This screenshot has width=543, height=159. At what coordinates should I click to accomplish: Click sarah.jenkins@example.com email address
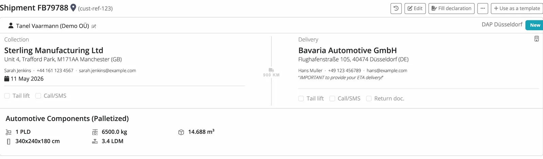[x=108, y=71]
